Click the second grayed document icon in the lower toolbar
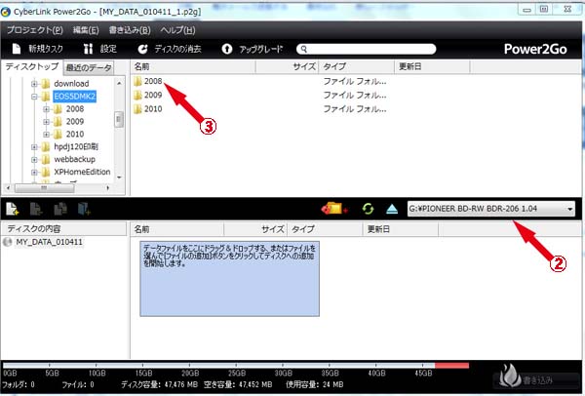Image resolution: width=585 pixels, height=396 pixels. tap(36, 209)
